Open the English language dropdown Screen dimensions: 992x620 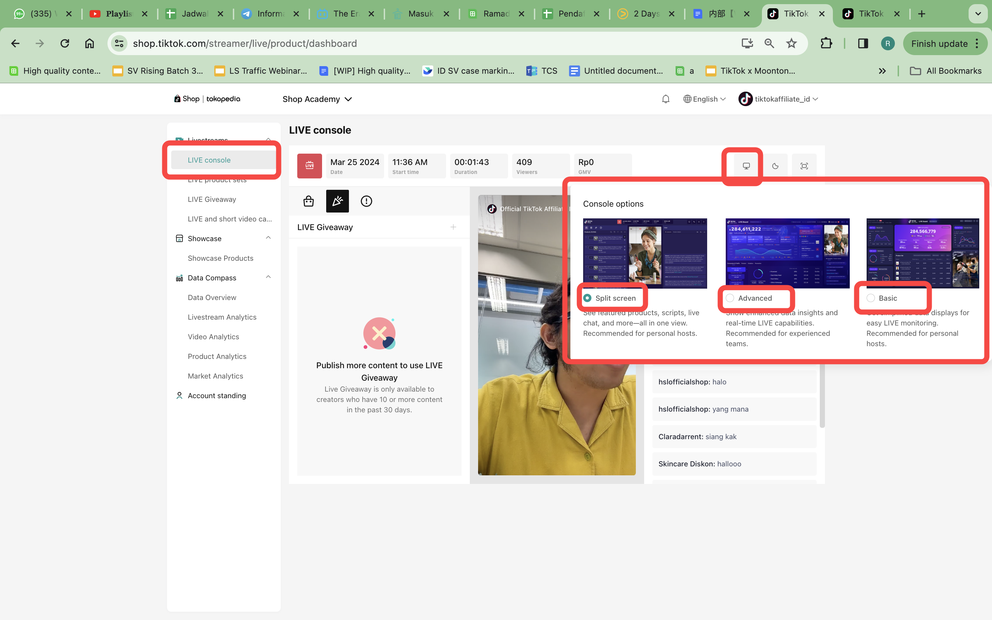coord(705,99)
